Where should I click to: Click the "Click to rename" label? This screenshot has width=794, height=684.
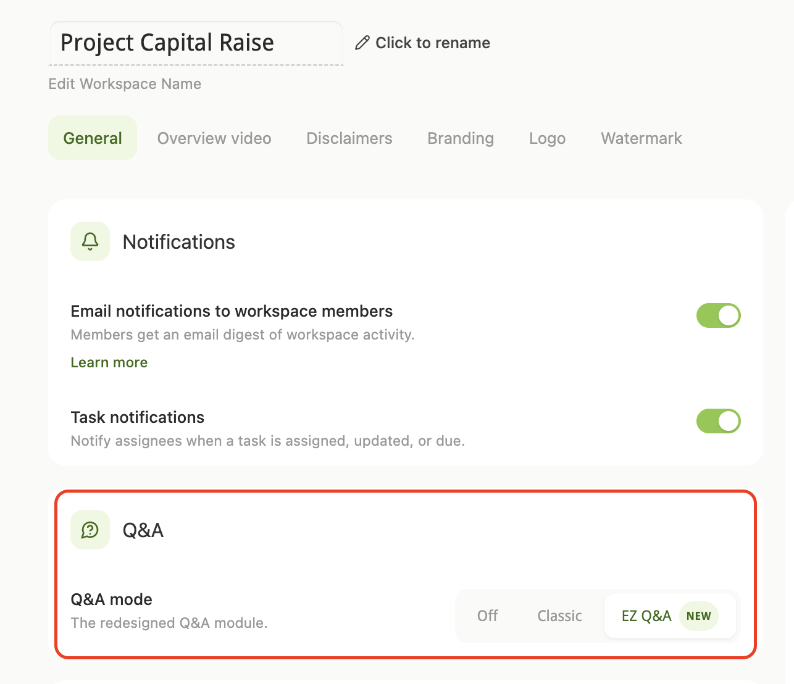tap(433, 43)
